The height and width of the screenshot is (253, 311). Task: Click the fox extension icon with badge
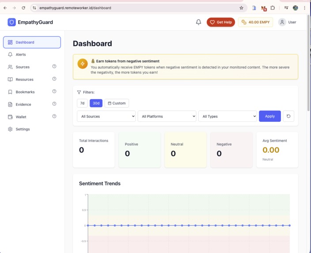coord(264,8)
